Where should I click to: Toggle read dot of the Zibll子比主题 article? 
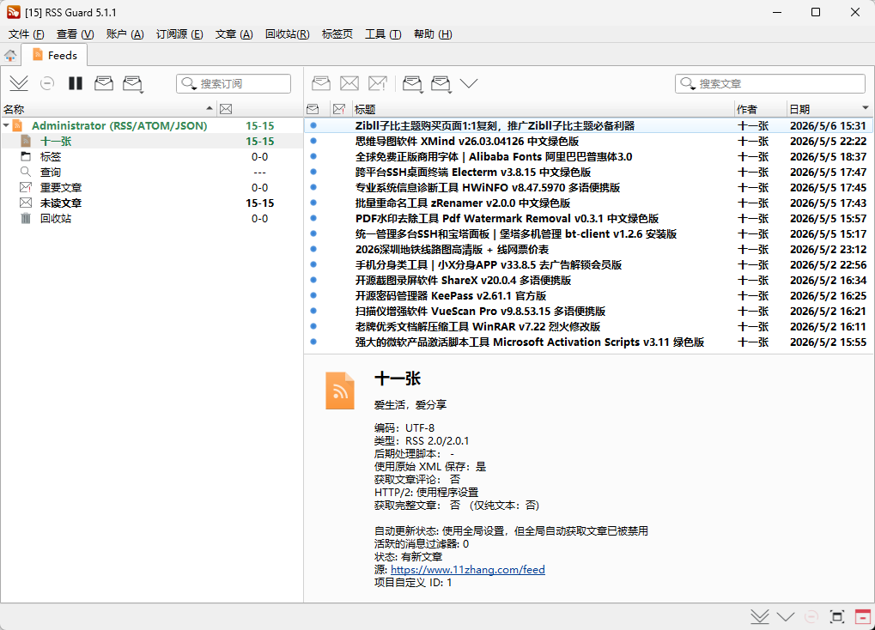313,125
